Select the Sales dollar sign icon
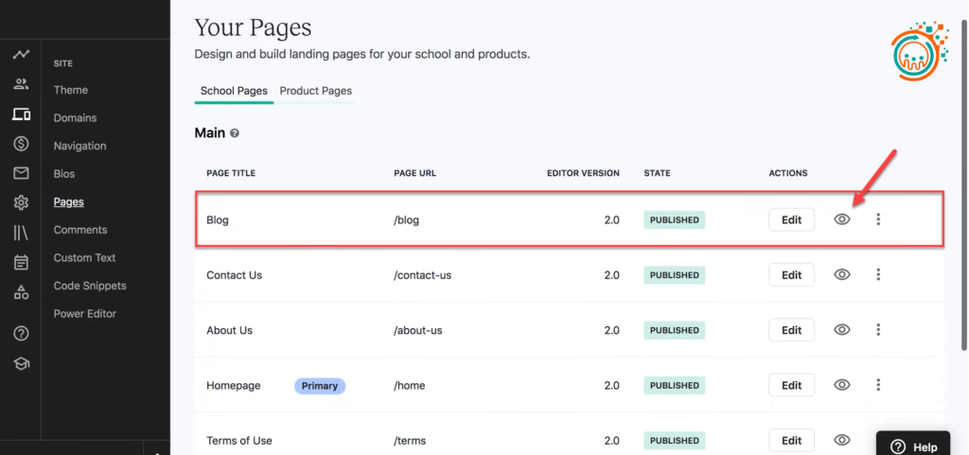Screen dimensions: 969x455 pyautogui.click(x=21, y=144)
